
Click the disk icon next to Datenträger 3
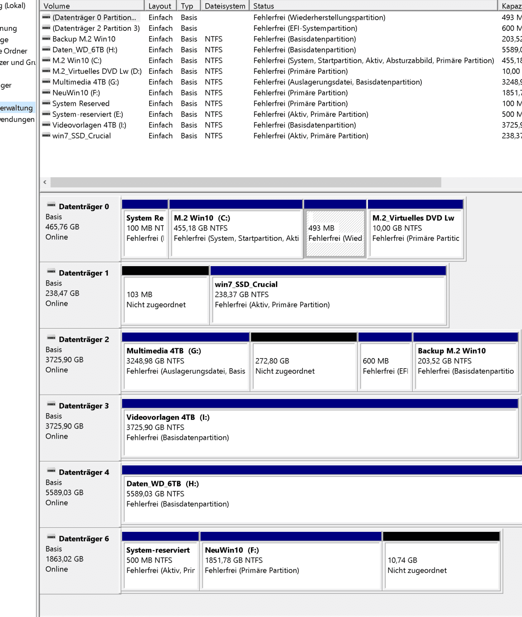pos(51,404)
